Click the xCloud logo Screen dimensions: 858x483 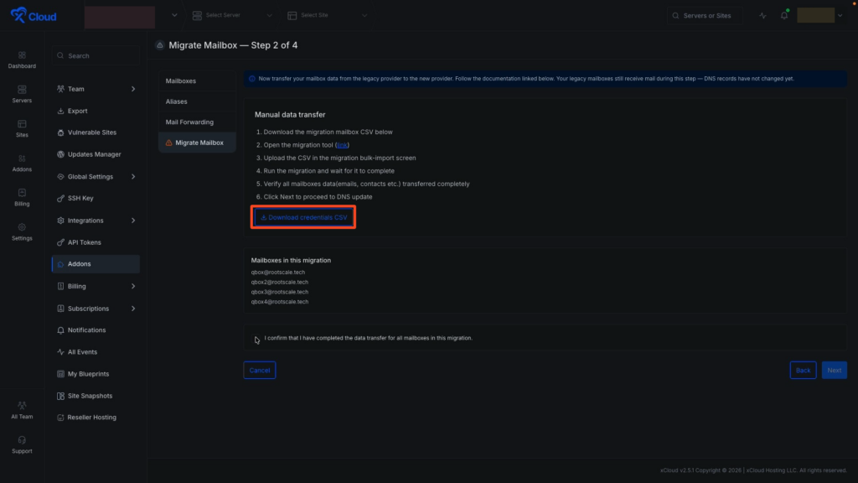coord(34,15)
